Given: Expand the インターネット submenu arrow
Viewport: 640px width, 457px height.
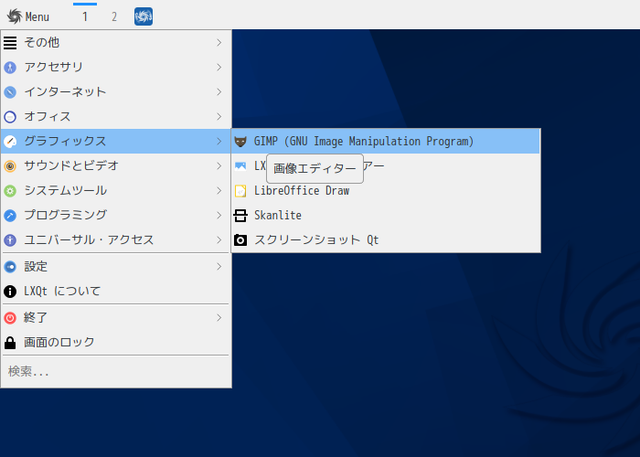Looking at the screenshot, I should tap(219, 91).
